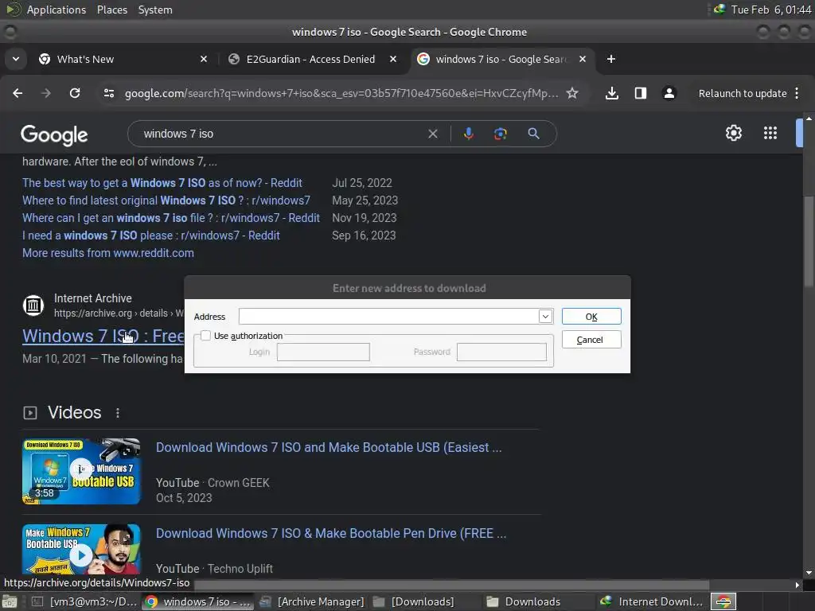Close the What's New tab
Image resolution: width=815 pixels, height=611 pixels.
click(204, 59)
